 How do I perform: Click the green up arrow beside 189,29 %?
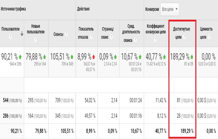click(192, 57)
